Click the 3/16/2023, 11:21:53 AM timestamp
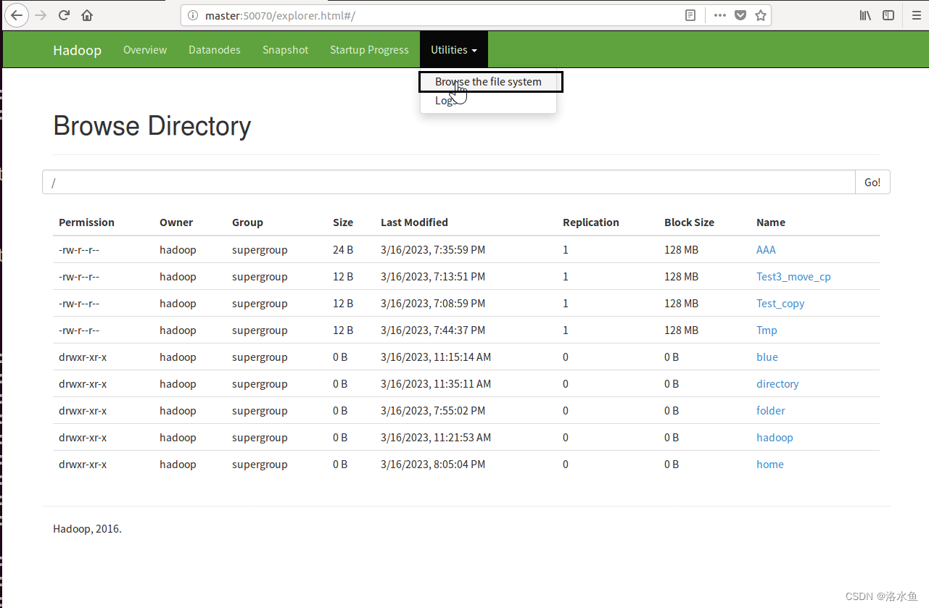Viewport: 929px width, 608px height. 436,438
